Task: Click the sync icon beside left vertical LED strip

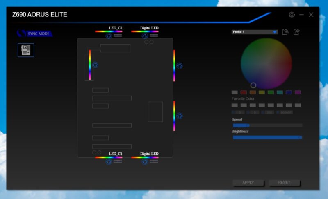Action: pos(95,65)
